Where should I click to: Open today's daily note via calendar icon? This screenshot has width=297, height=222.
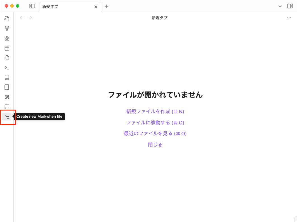pos(7,48)
